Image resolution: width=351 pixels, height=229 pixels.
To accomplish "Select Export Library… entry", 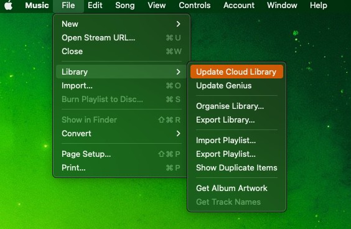I will pos(236,119).
